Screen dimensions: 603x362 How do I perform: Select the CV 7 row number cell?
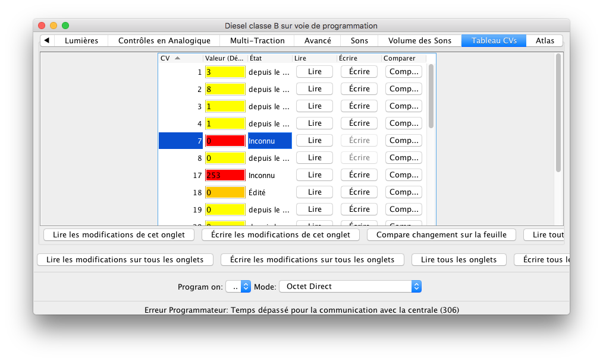click(181, 141)
